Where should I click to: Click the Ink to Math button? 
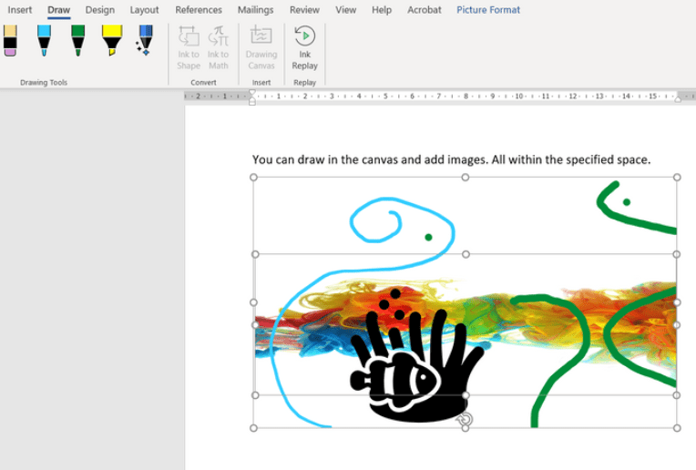tap(219, 47)
